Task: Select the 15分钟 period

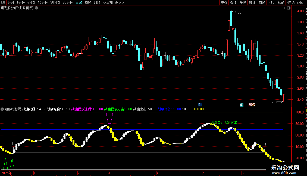Action: pyautogui.click(x=43, y=2)
